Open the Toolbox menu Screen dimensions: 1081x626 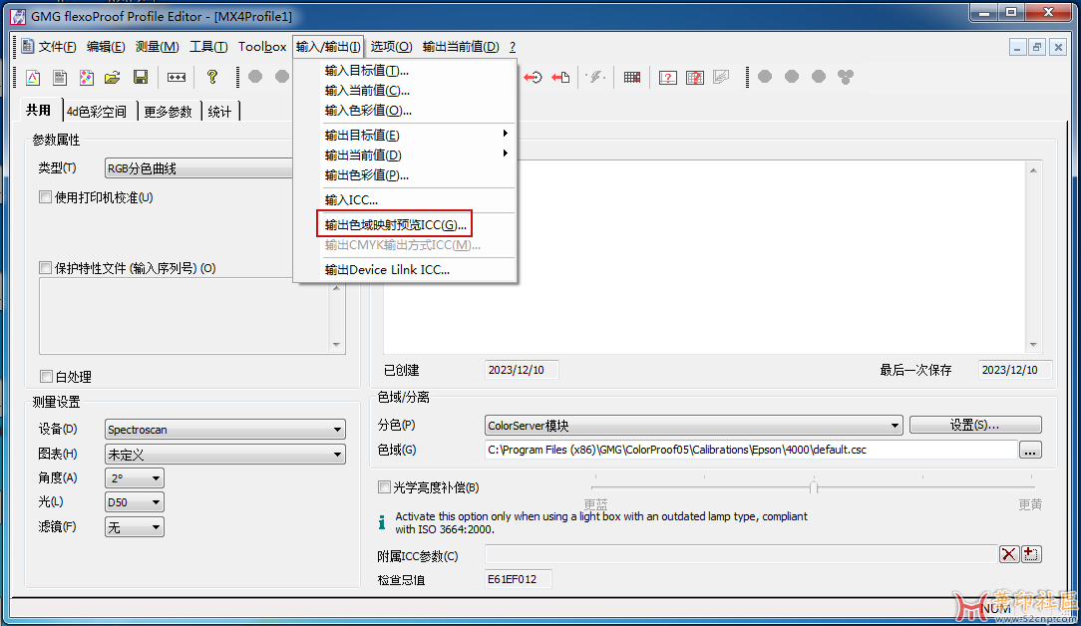262,46
